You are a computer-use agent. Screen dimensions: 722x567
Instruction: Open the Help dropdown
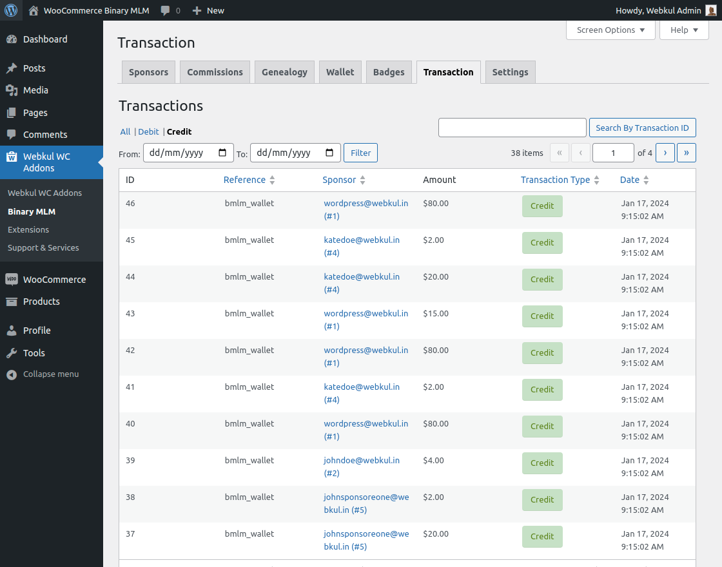tap(683, 30)
